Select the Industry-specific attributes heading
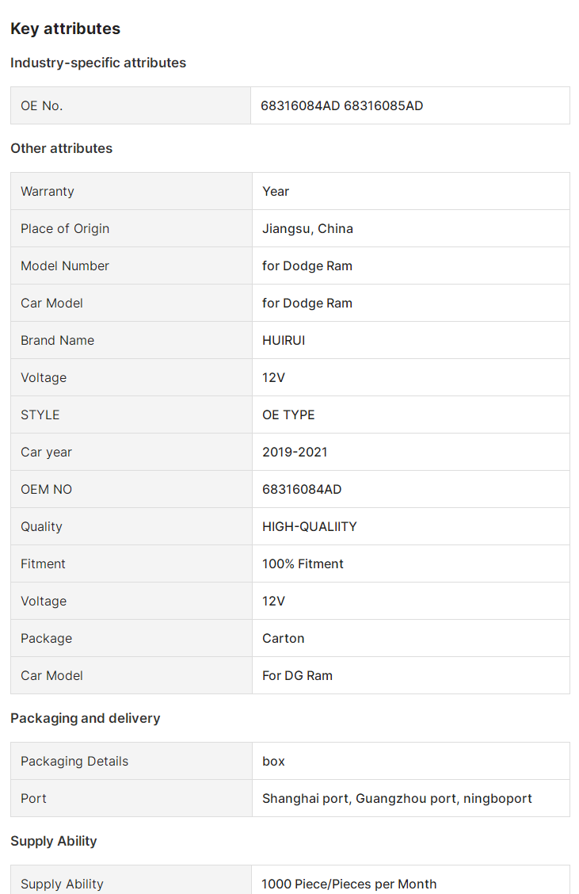 (x=98, y=63)
